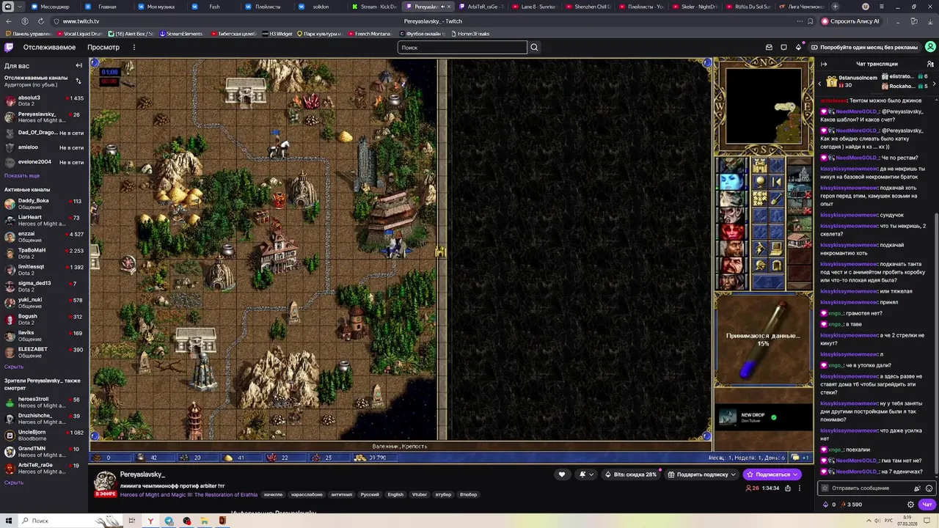Click the purple 'Чат' send button
Image resolution: width=939 pixels, height=528 pixels.
(927, 505)
